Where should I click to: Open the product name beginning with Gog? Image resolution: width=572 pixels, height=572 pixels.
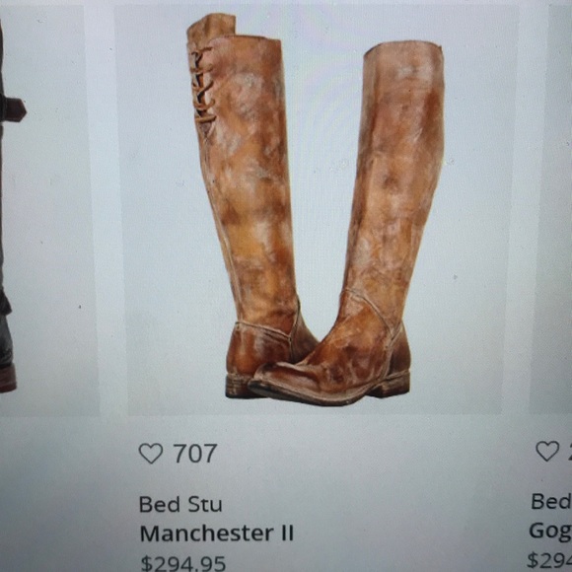click(550, 532)
